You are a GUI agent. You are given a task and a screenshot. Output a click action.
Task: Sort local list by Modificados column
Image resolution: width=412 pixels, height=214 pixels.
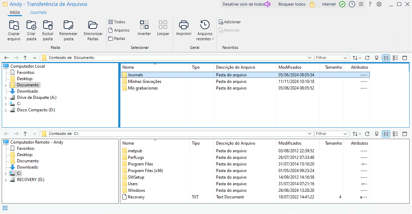coord(290,67)
